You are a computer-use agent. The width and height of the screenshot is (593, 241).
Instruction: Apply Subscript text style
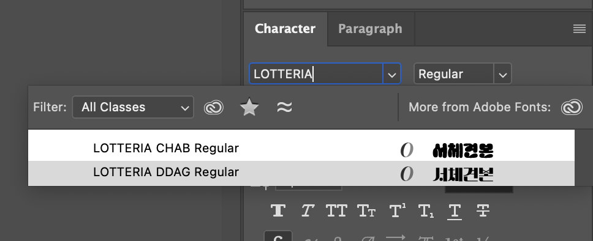point(426,211)
